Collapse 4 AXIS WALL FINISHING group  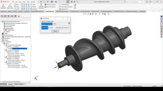tap(5, 50)
